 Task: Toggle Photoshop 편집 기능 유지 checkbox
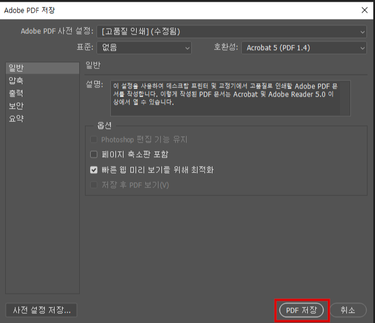tap(94, 139)
